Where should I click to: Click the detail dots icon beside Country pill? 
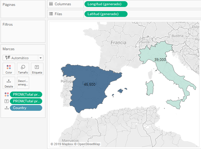pos(7,108)
